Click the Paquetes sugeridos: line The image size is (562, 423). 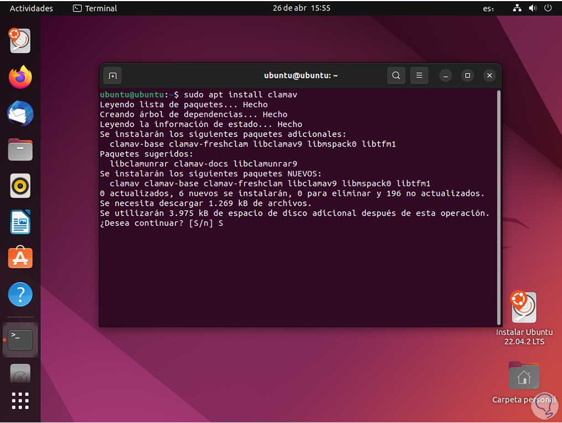click(146, 154)
